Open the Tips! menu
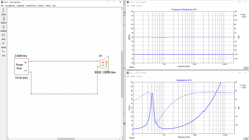The height and width of the screenshot is (140, 249). (54, 6)
